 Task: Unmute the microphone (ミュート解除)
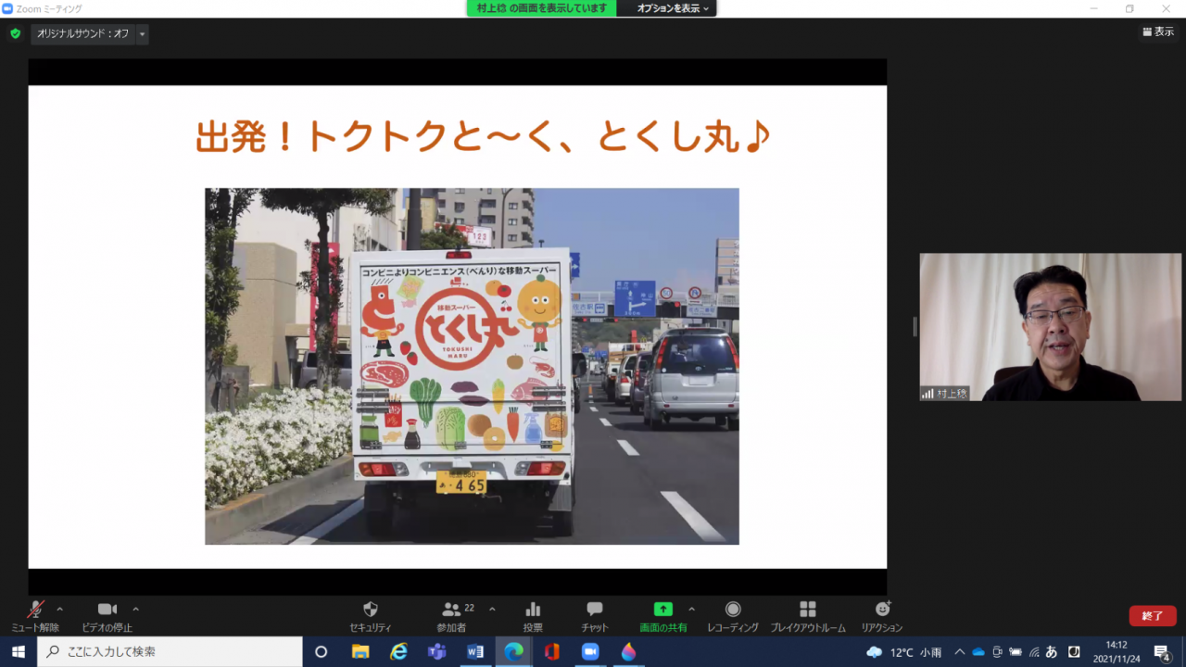tap(35, 610)
